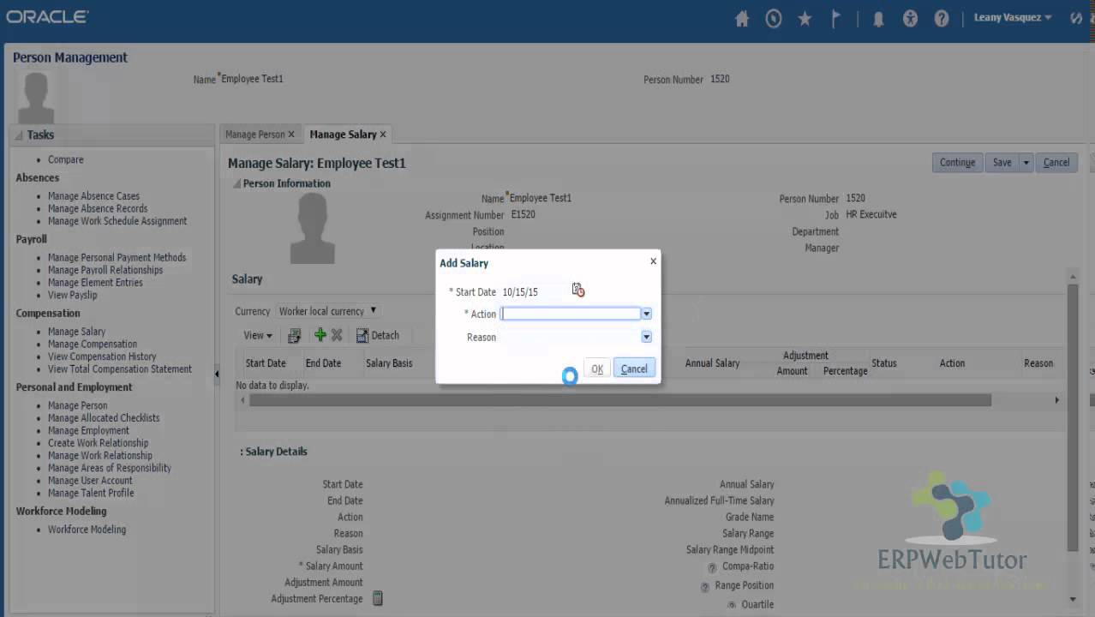Add salary with green plus icon
Screen dimensions: 1095x617
(320, 335)
